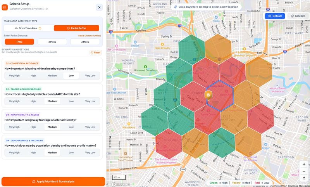The image size is (310, 187).
Task: Set road visibility to High
Action: [33, 127]
